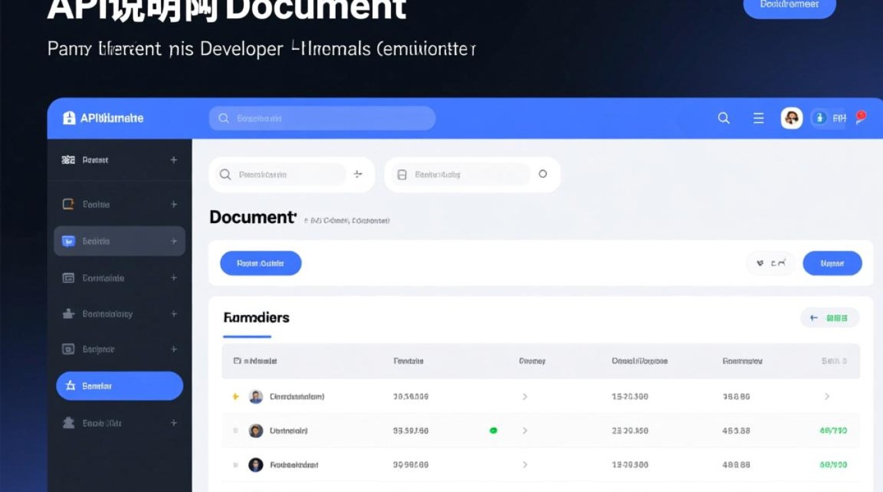Expand the first table row's middle chevron arrow

click(525, 397)
